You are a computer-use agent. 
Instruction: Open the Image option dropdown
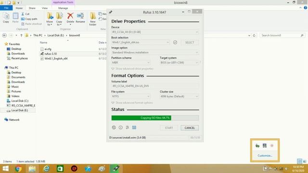pyautogui.click(x=155, y=52)
